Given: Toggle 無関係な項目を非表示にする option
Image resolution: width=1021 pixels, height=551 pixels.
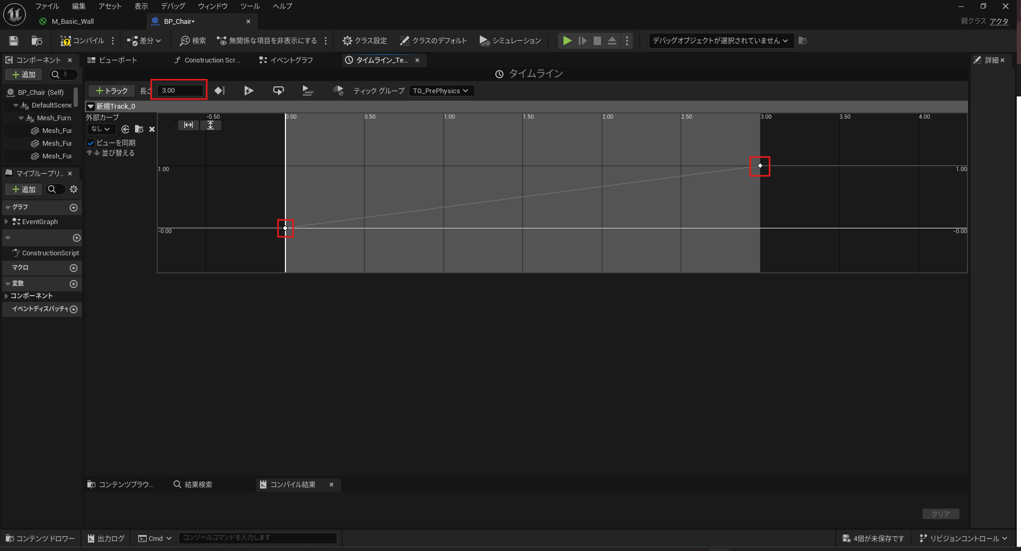Looking at the screenshot, I should (x=267, y=41).
